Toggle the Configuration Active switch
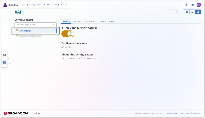The image size is (205, 118). [x=68, y=34]
